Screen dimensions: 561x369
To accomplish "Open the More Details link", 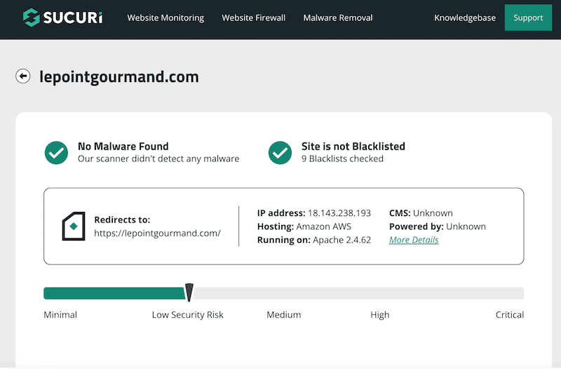I will (414, 240).
